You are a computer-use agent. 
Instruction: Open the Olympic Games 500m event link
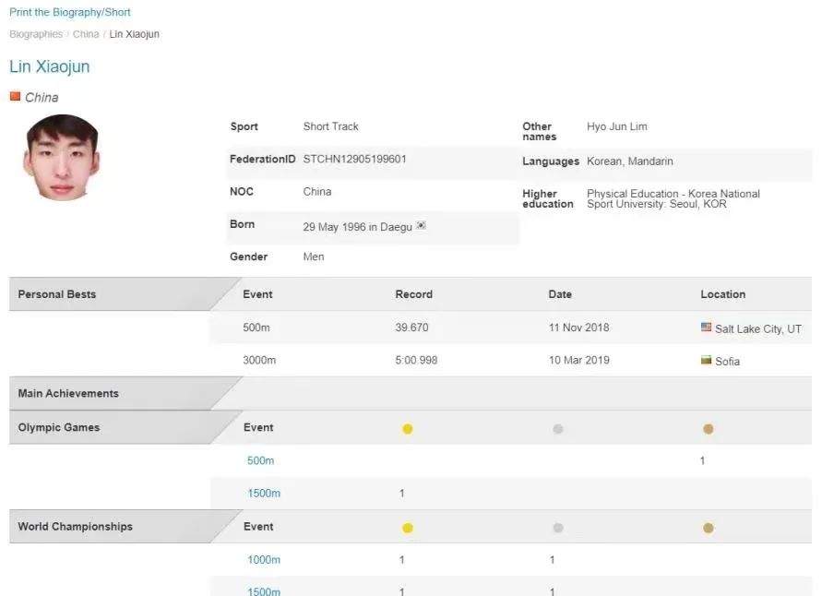[x=260, y=460]
